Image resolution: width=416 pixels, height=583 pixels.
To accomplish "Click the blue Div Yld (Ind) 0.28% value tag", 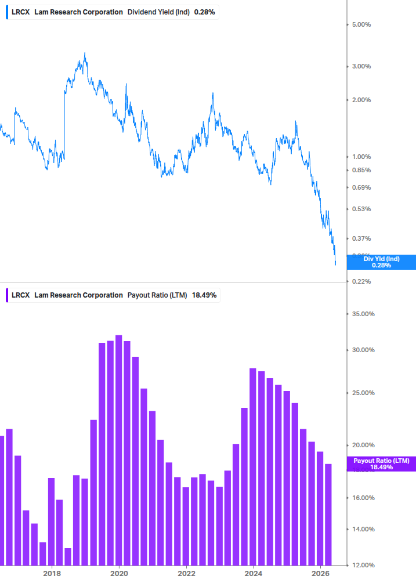I will pos(381,262).
